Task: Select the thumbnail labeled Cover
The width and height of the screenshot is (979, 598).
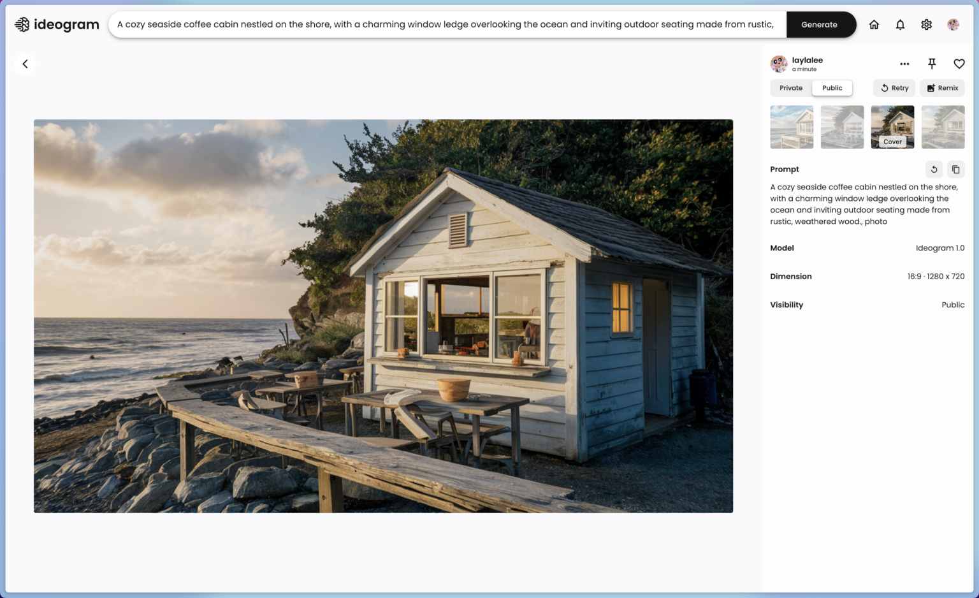Action: [x=892, y=127]
